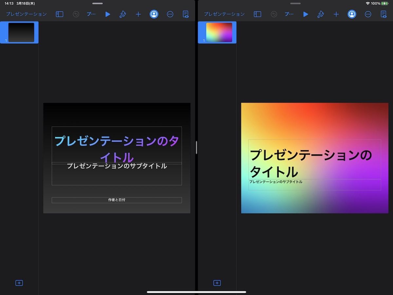The height and width of the screenshot is (295, 393).
Task: Open the document title menu in right window
Action: click(x=289, y=14)
